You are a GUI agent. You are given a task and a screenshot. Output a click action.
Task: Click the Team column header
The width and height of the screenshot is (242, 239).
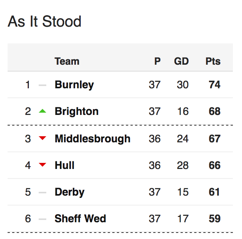(x=67, y=61)
